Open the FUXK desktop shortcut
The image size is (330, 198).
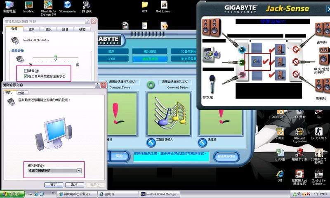coord(280,134)
